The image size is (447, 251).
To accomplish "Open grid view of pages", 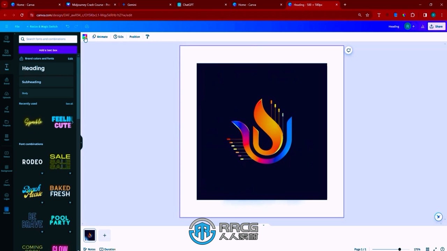I will click(427, 249).
